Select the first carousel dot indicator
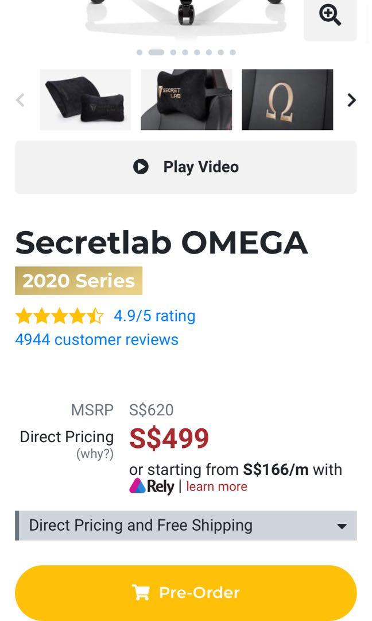The width and height of the screenshot is (372, 621). 139,52
